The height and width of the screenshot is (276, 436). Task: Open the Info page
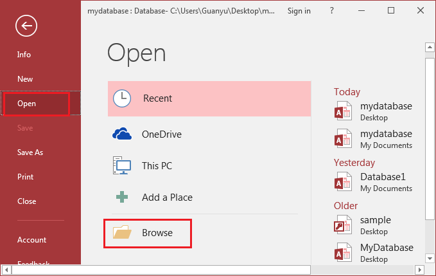pos(24,55)
